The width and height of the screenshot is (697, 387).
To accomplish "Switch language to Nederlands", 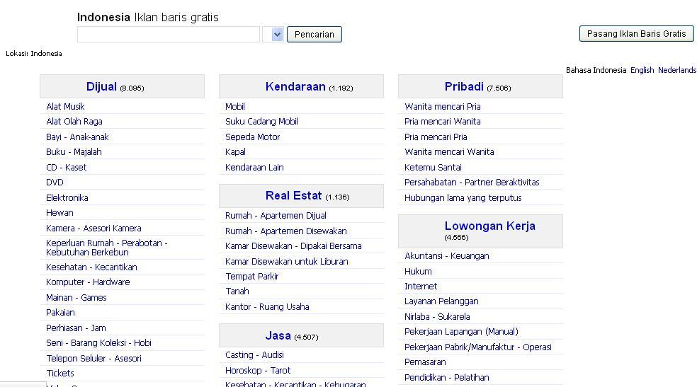I will (677, 70).
